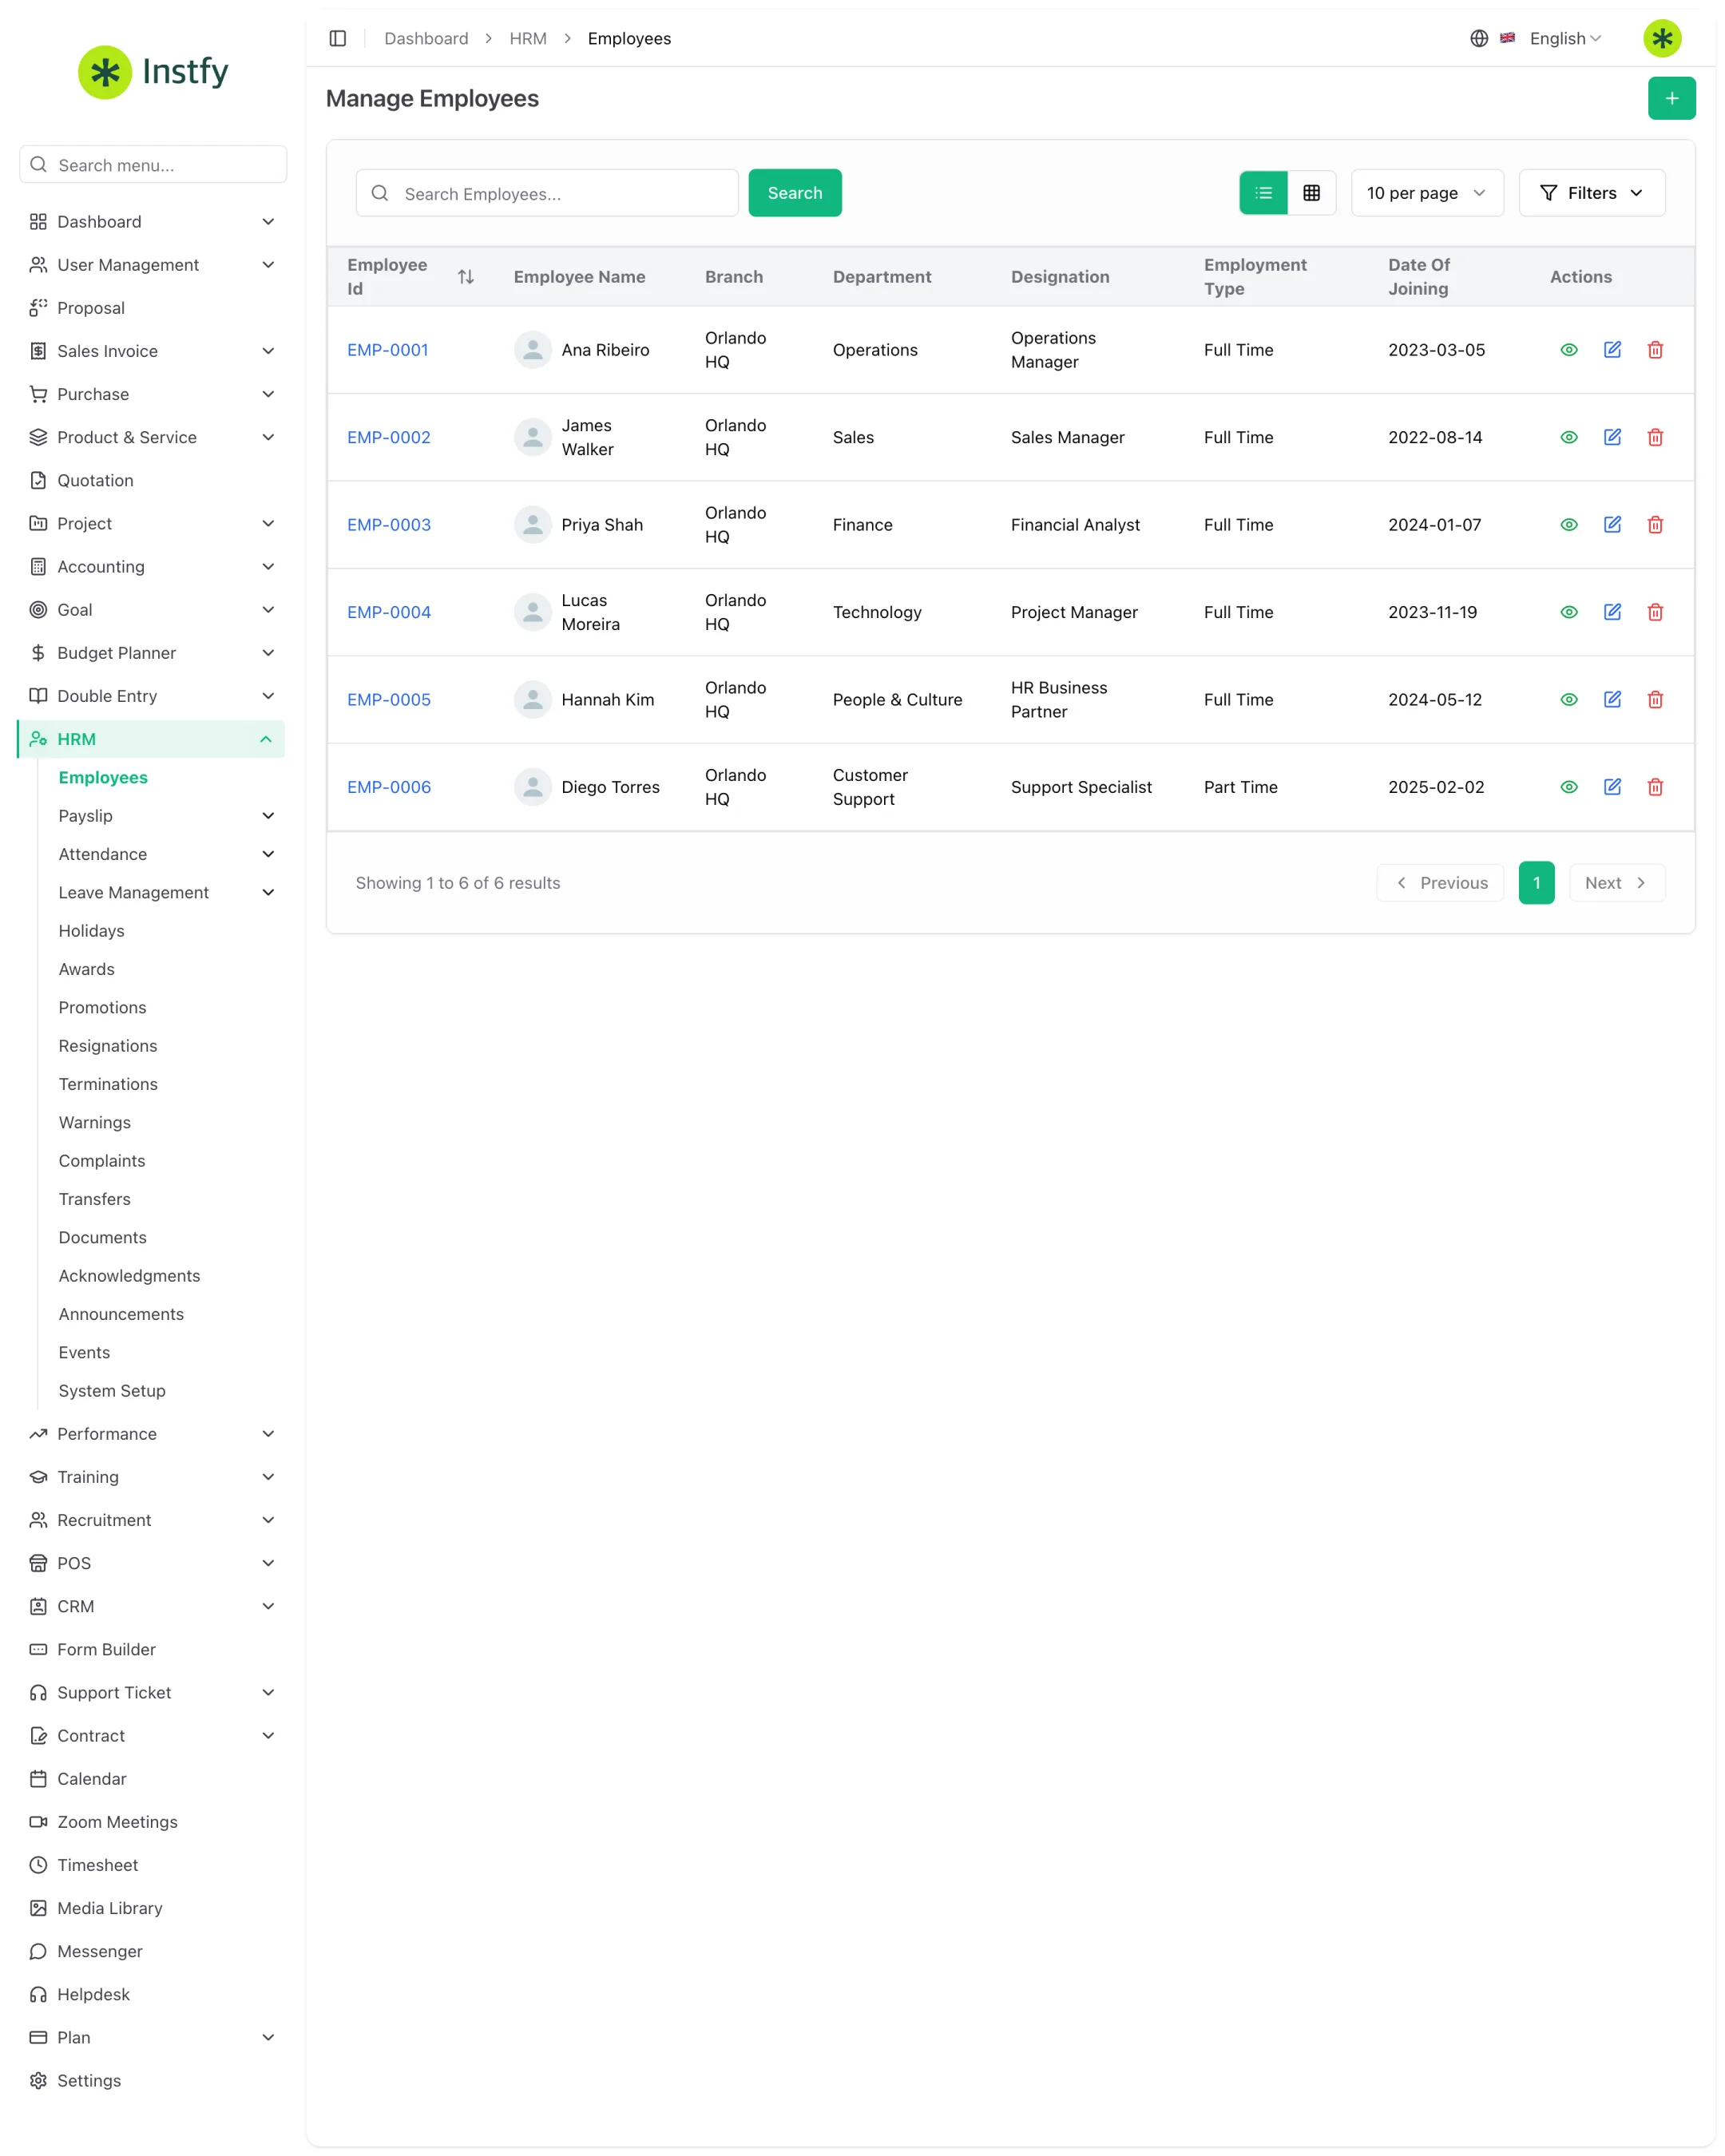Open the 10 per page dropdown
Image resolution: width=1725 pixels, height=2156 pixels.
[1427, 193]
